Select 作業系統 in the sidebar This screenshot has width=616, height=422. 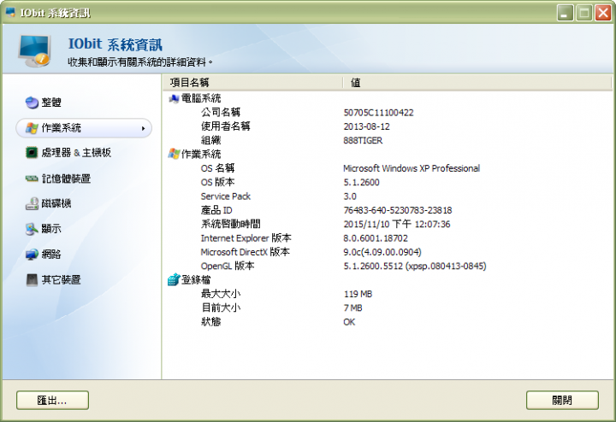83,128
